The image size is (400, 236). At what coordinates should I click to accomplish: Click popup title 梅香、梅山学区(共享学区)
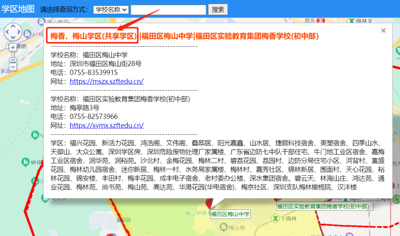tap(93, 36)
